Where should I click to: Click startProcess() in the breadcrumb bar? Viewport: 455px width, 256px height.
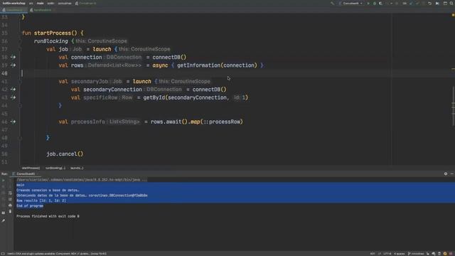coord(31,168)
